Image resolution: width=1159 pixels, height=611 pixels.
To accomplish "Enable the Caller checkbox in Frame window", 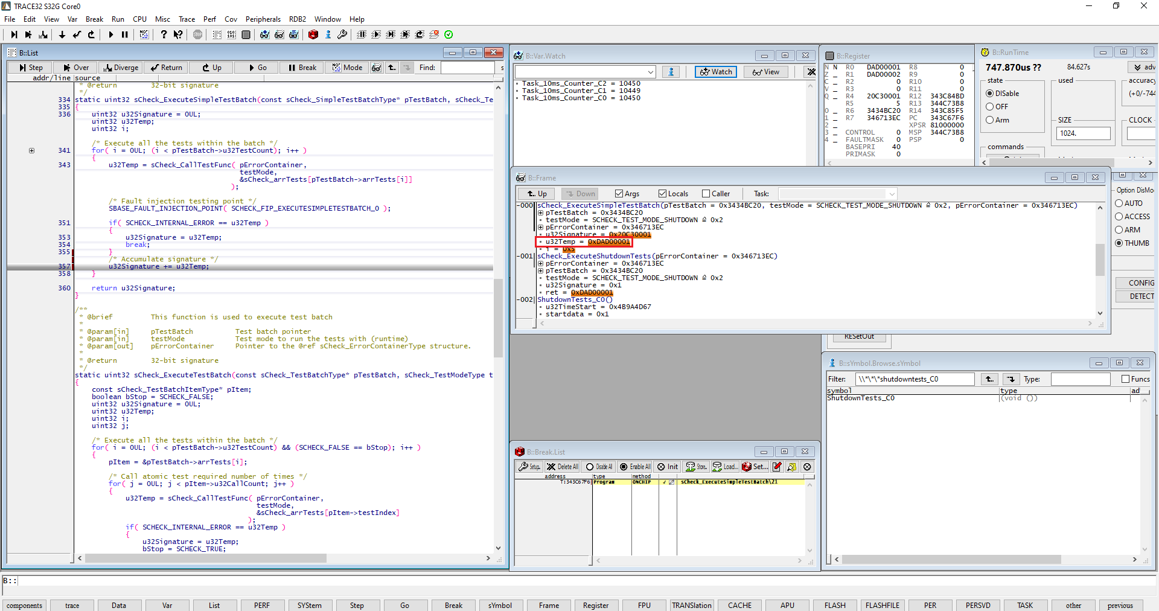I will tap(706, 194).
